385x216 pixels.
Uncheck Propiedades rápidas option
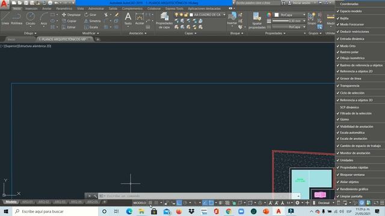coord(360,167)
